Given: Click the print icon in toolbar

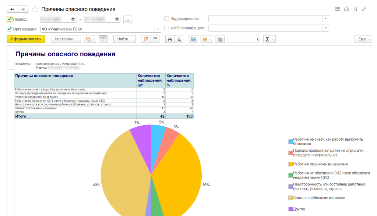Looking at the screenshot, I should (170, 39).
